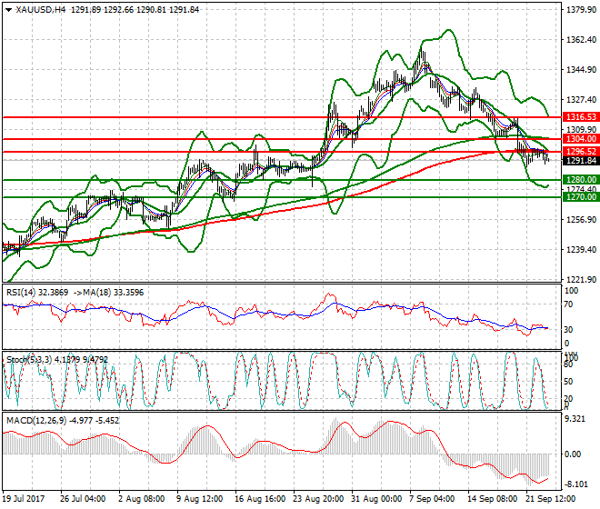Click the 1280.00 green price label
The height and width of the screenshot is (509, 600).
pos(581,180)
